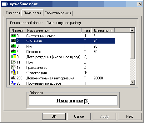Click the Cancel button
144x123 pixels.
pos(79,116)
